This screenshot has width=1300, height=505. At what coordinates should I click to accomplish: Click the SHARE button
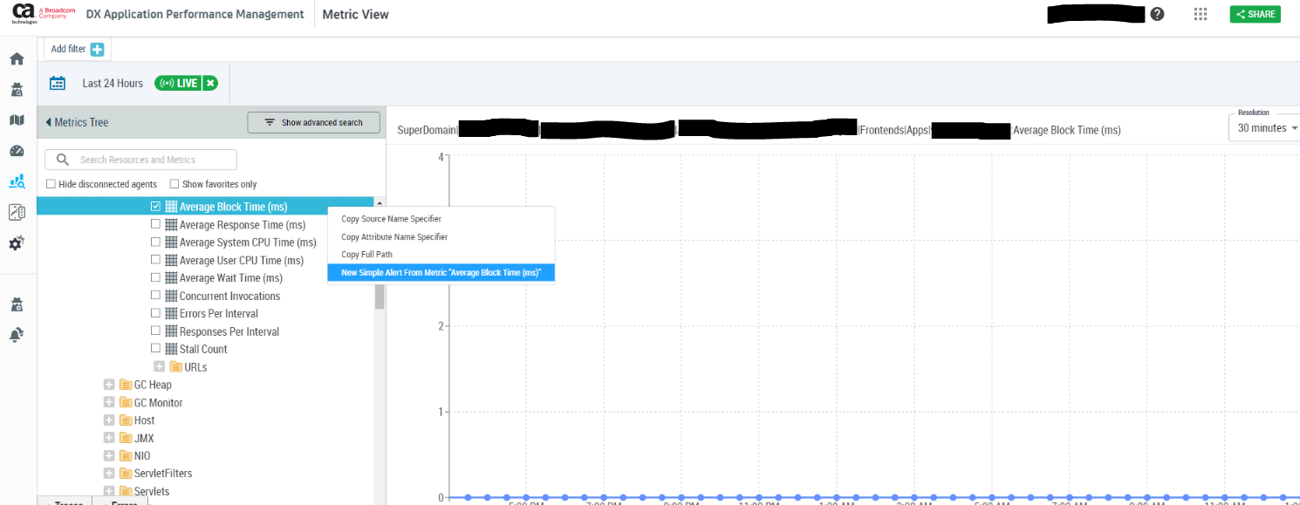tap(1255, 14)
